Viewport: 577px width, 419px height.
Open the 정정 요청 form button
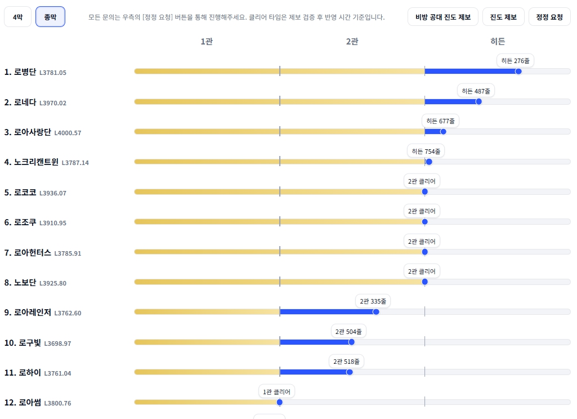(549, 17)
